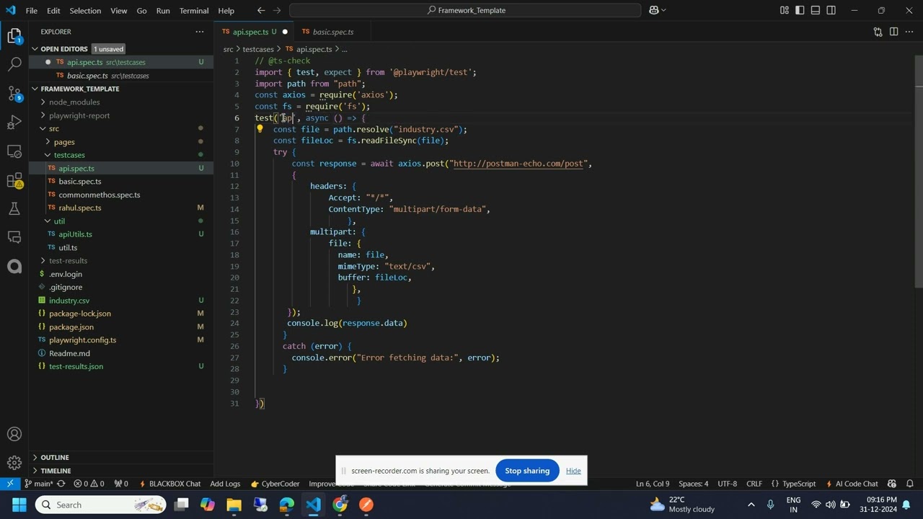Open the Extensions view

coord(14,180)
